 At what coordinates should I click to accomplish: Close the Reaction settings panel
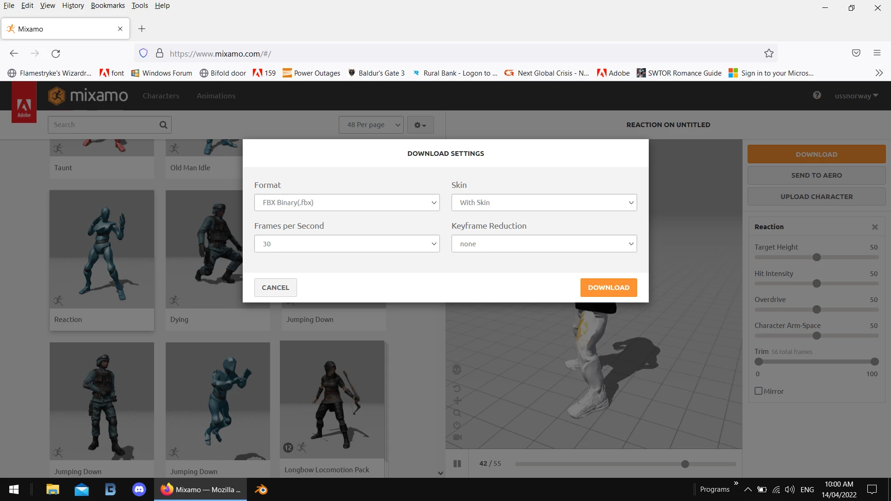point(875,227)
